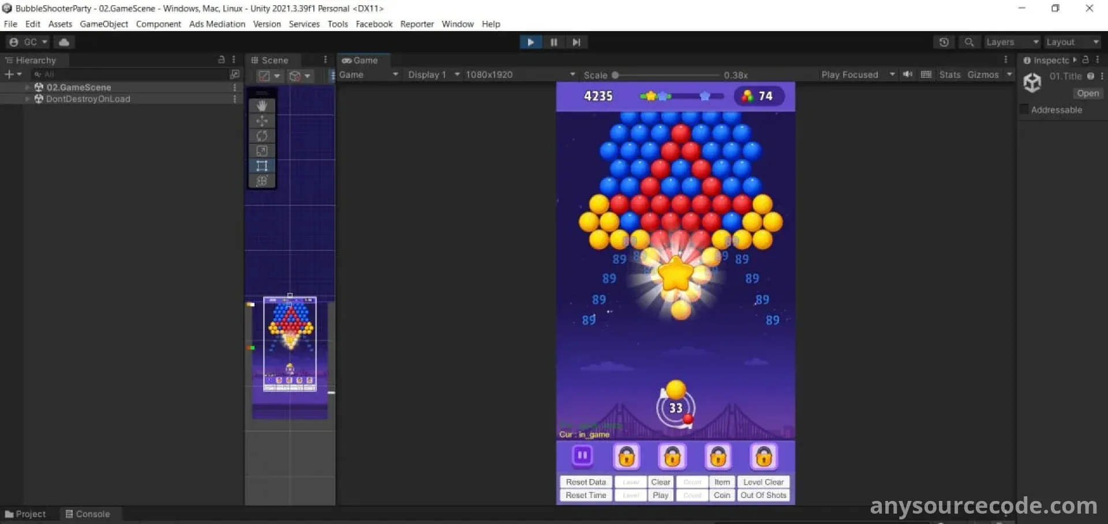Open the 1080x1920 resolution dropdown
The width and height of the screenshot is (1108, 524).
(x=520, y=74)
